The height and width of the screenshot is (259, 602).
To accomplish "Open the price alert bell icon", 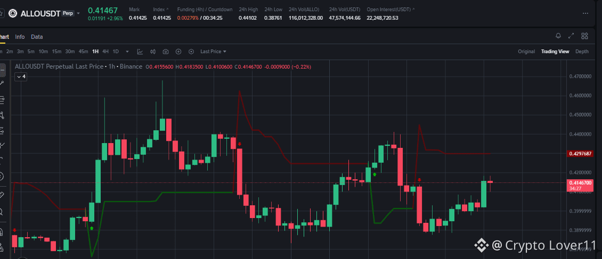I will click(558, 36).
